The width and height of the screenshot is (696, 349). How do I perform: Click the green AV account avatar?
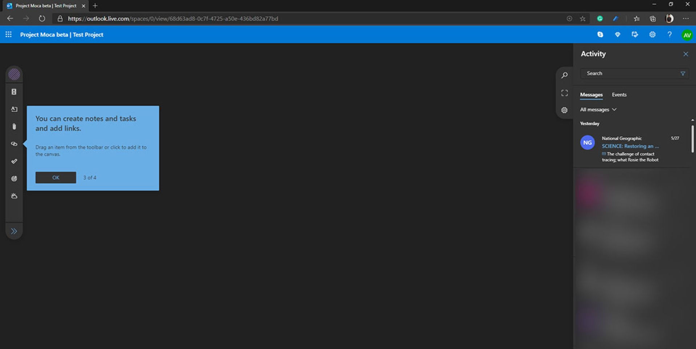[x=687, y=34]
